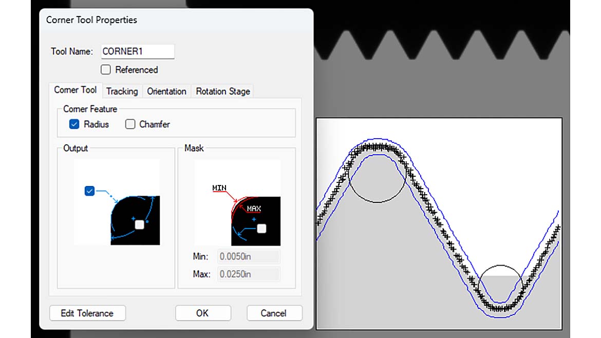Click the Max value field 0.0250in

pyautogui.click(x=249, y=274)
